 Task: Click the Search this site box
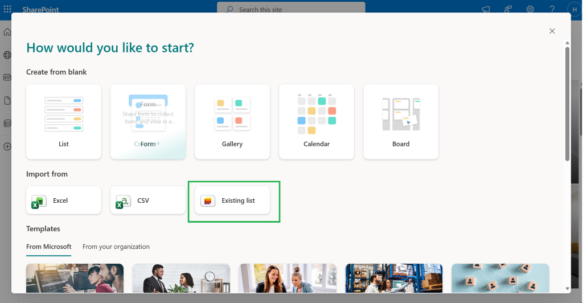point(291,7)
